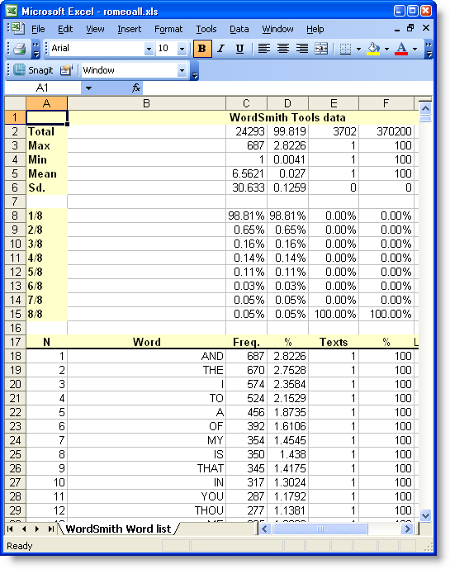The width and height of the screenshot is (450, 569).
Task: Click Excel workbook icon in menu bar
Action: pos(17,28)
